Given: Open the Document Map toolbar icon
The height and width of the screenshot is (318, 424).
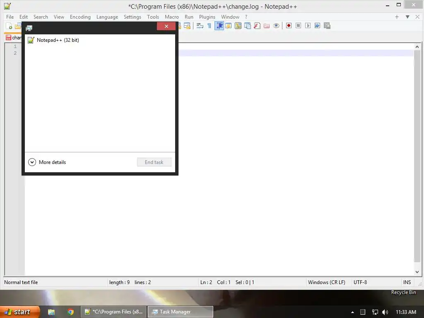Looking at the screenshot, I should click(x=238, y=26).
